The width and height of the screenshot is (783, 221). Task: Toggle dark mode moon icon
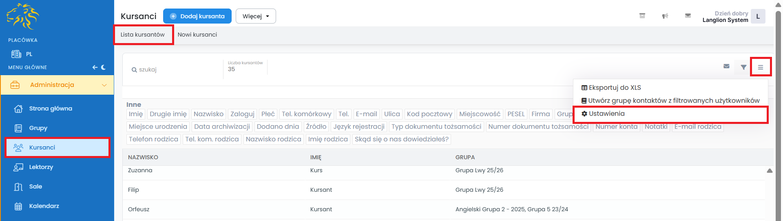tap(103, 67)
